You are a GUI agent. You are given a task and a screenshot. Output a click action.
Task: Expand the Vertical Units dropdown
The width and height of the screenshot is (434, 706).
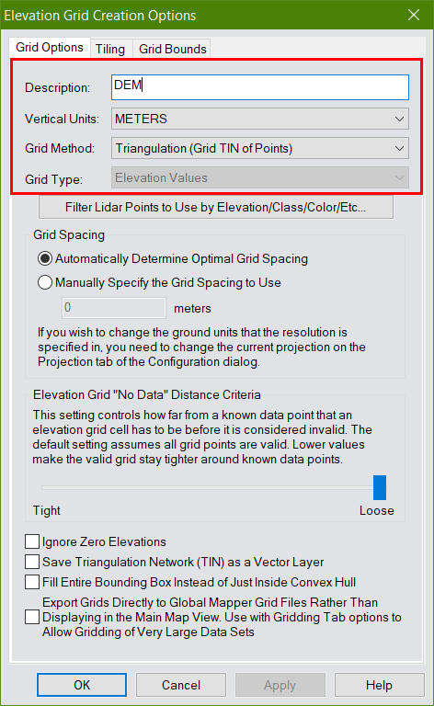click(x=260, y=119)
